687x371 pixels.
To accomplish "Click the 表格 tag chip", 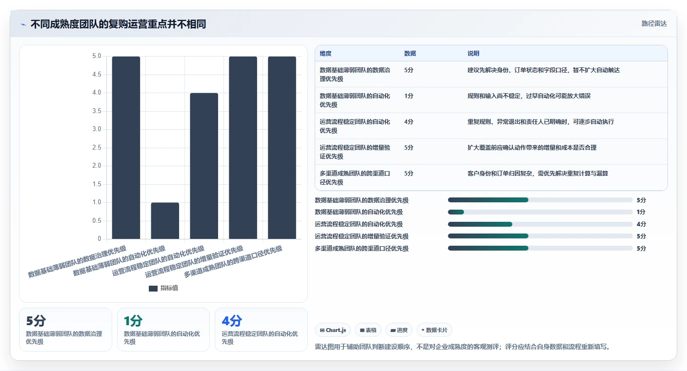I will tap(368, 330).
